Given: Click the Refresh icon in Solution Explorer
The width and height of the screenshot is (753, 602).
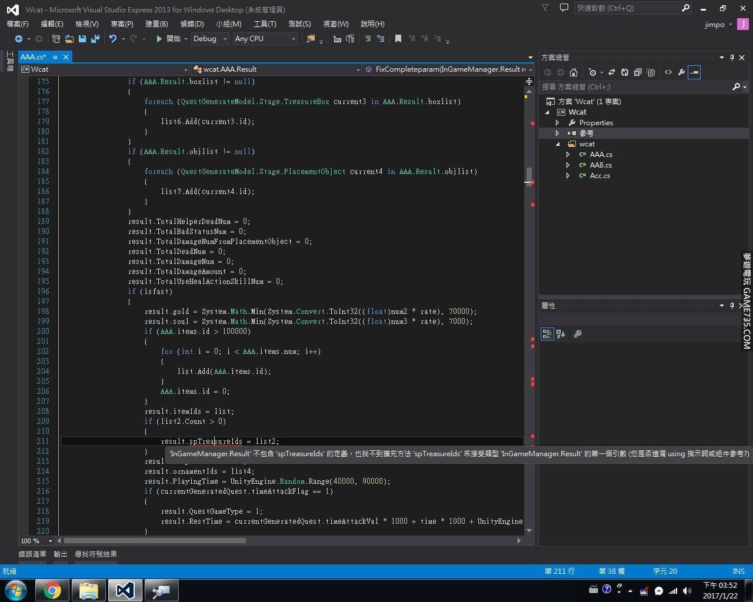Looking at the screenshot, I should coord(624,72).
